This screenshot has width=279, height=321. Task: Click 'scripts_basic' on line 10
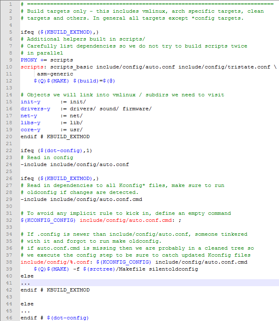click(x=71, y=67)
